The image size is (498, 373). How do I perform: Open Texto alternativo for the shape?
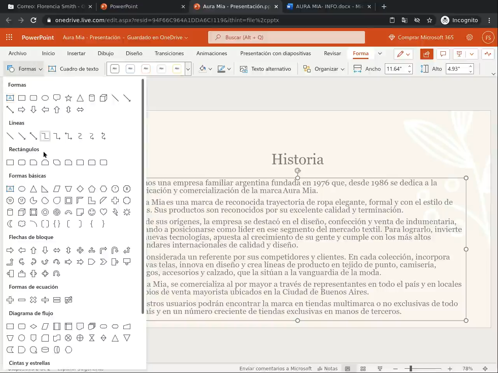point(266,69)
